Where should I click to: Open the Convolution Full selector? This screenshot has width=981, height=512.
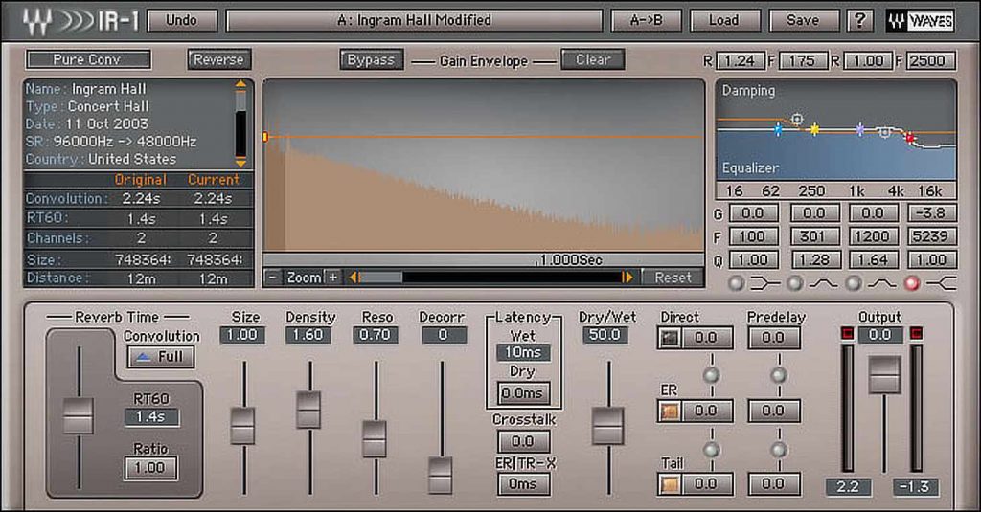point(161,357)
